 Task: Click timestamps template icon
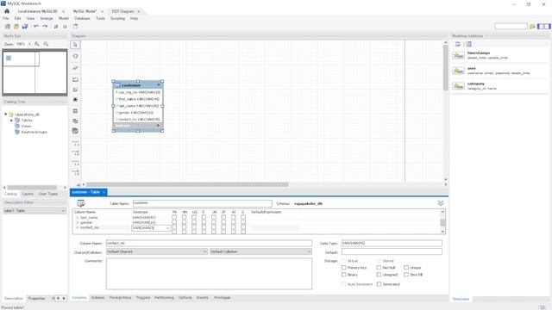pos(458,55)
